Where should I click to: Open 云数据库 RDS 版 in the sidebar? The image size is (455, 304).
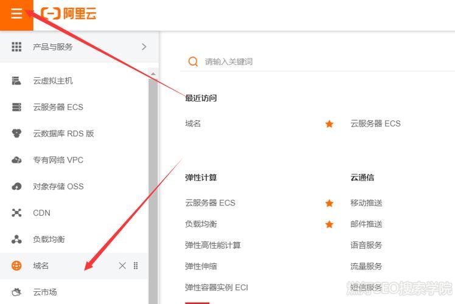click(x=63, y=133)
